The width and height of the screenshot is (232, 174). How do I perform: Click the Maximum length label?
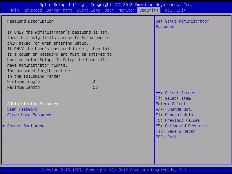point(23,87)
